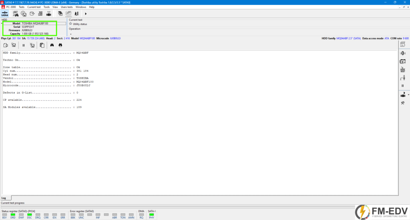Expand the dropdown arrow beside the disk run icon
Image resolution: width=410 pixels, height=220 pixels.
(408, 95)
